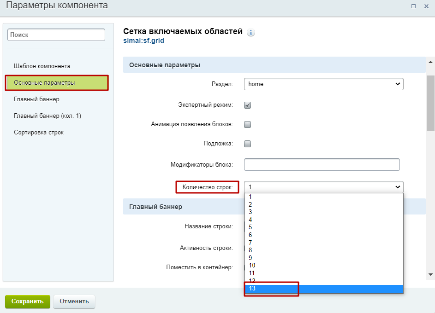Toggle the Подложка checkbox
The width and height of the screenshot is (435, 313).
[x=247, y=144]
